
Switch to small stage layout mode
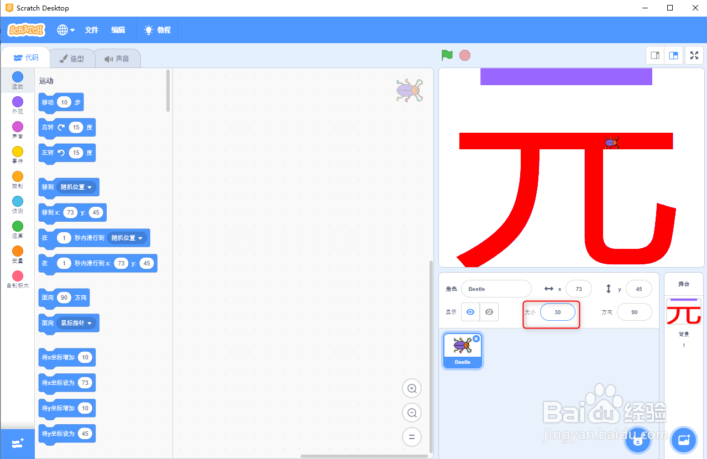[x=654, y=55]
